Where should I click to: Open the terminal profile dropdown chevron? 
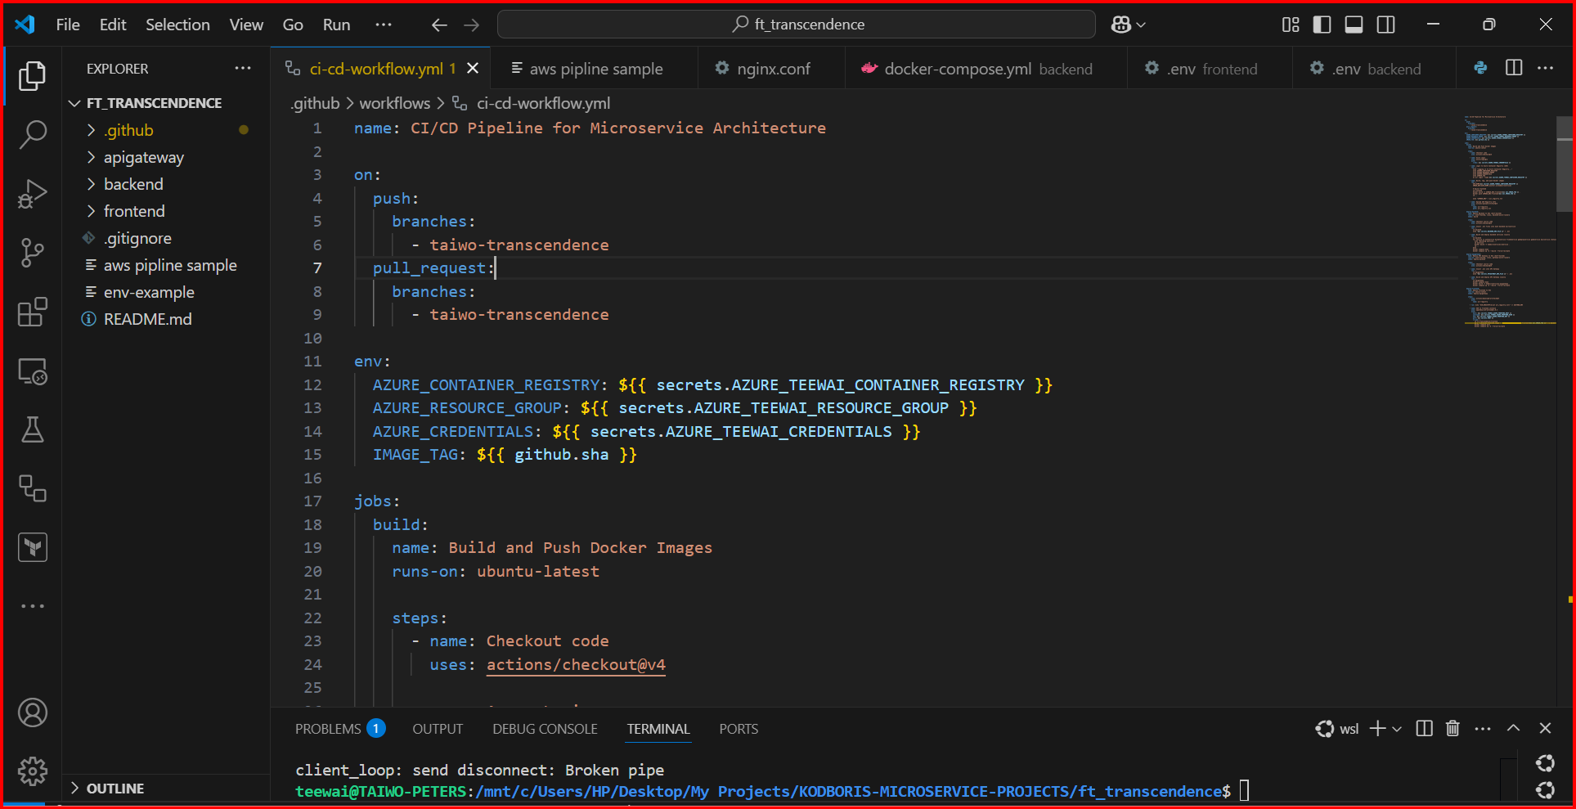coord(1397,728)
